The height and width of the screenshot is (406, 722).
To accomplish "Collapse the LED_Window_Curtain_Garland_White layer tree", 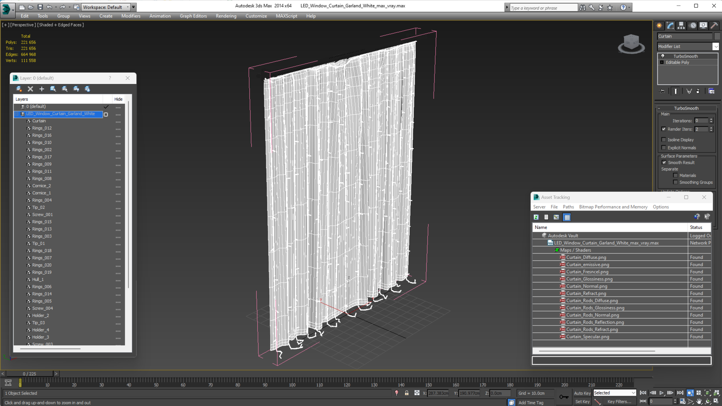I will click(x=17, y=114).
